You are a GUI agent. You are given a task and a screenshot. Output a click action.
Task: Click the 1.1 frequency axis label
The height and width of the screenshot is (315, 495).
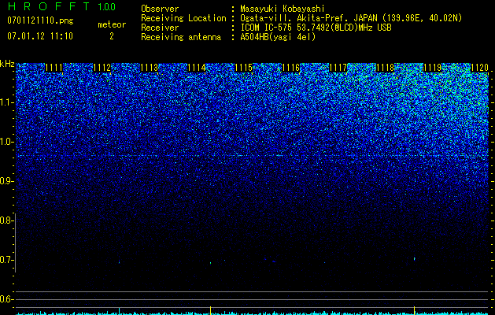click(6, 102)
